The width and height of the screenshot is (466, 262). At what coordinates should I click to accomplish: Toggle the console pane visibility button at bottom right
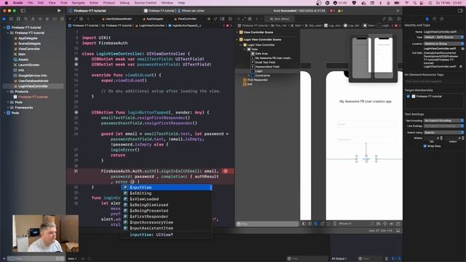(x=399, y=259)
